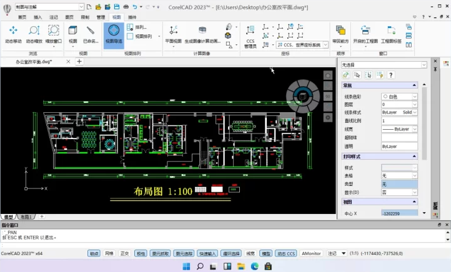This screenshot has height=272, width=451.
Task: Open the 首页 ribbon tab
Action: (22, 17)
